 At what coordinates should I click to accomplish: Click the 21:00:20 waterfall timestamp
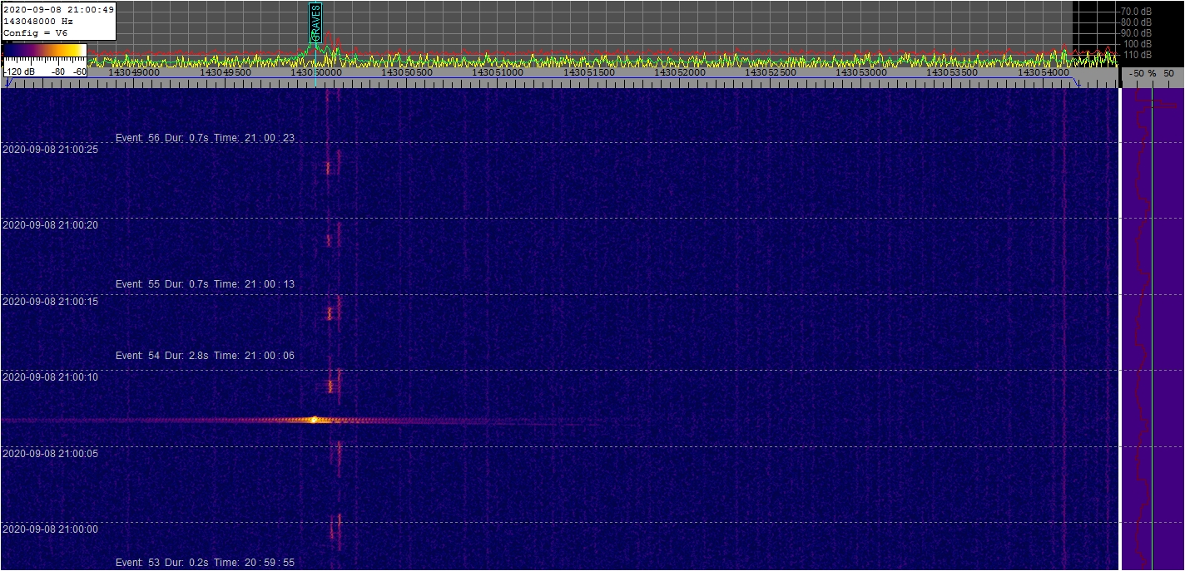pyautogui.click(x=51, y=225)
